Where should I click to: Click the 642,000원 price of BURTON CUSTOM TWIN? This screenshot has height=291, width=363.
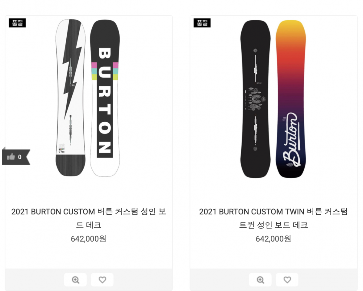(x=273, y=239)
